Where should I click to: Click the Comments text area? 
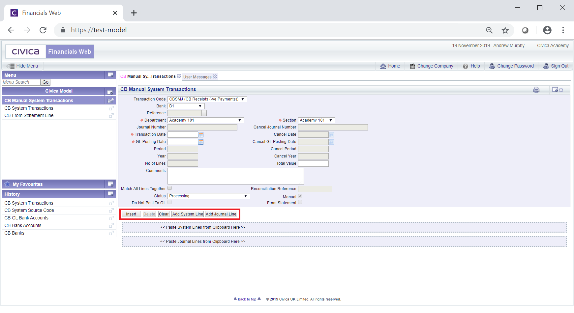[236, 176]
